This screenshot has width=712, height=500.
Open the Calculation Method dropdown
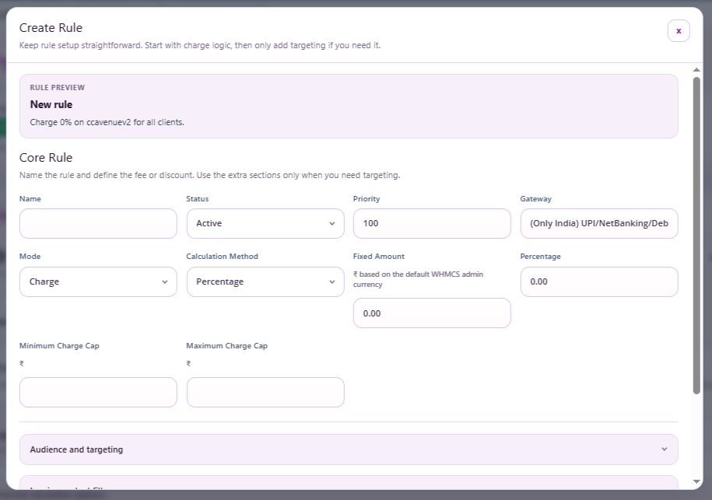coord(265,281)
